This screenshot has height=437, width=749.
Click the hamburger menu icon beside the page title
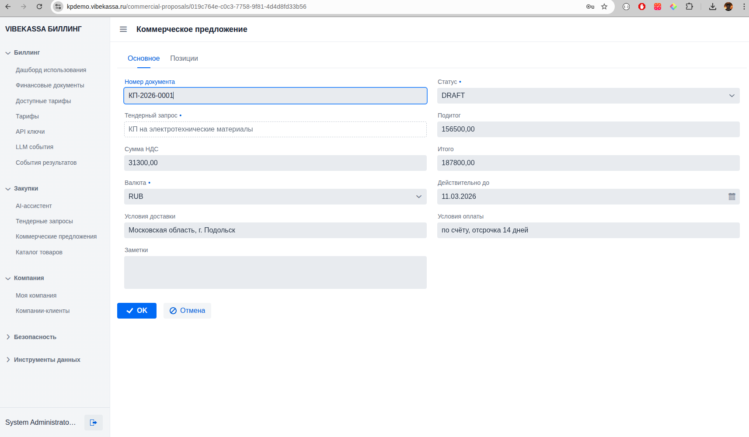123,29
